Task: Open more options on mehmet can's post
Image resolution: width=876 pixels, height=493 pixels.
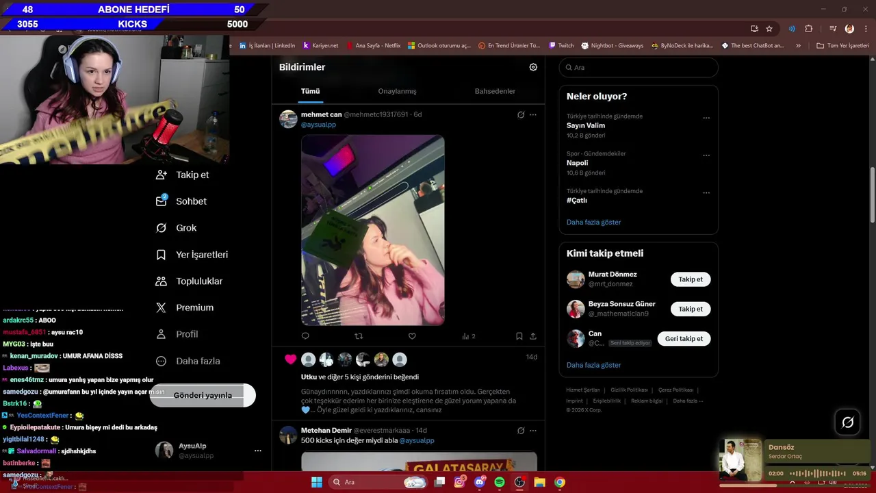Action: pyautogui.click(x=533, y=115)
